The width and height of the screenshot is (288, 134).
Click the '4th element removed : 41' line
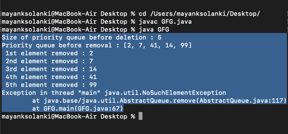(x=51, y=77)
